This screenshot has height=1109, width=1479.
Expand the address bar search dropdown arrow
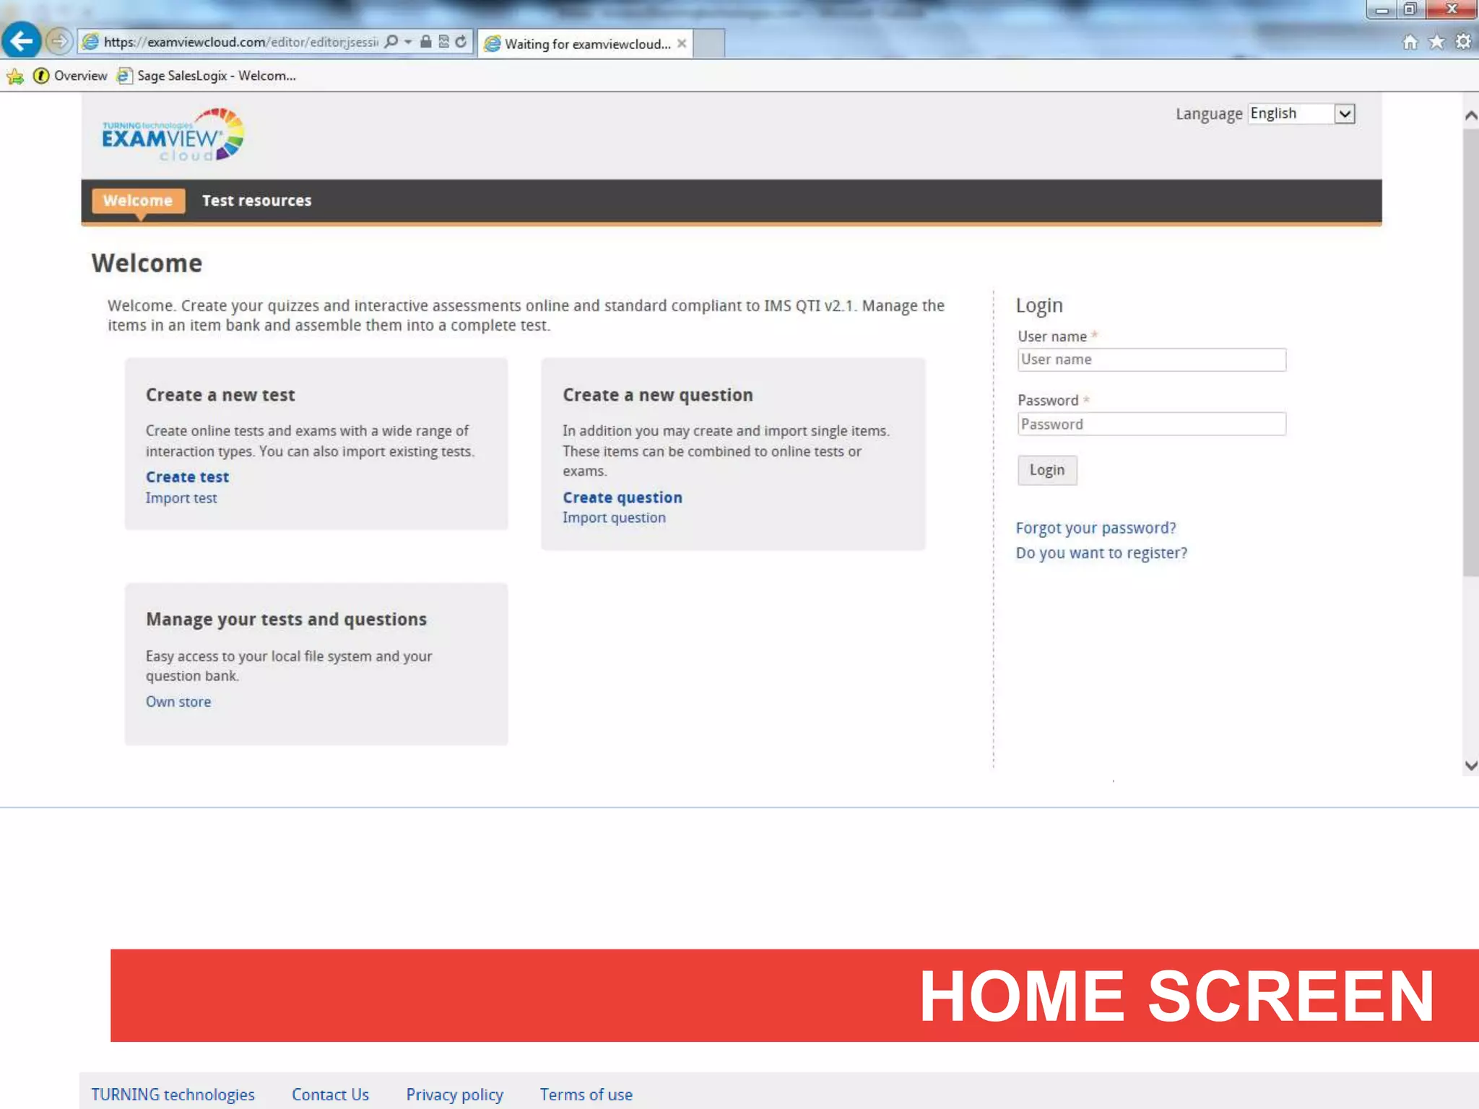408,42
